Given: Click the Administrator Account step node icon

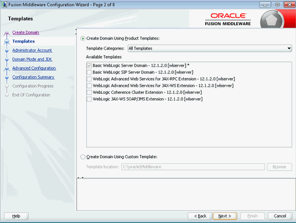Looking at the screenshot, I should [x=7, y=51].
